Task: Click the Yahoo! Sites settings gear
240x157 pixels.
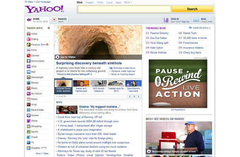Action: [49, 28]
